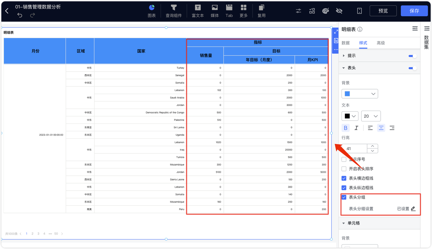Add a 媒体 media component
This screenshot has width=432, height=249.
click(215, 11)
